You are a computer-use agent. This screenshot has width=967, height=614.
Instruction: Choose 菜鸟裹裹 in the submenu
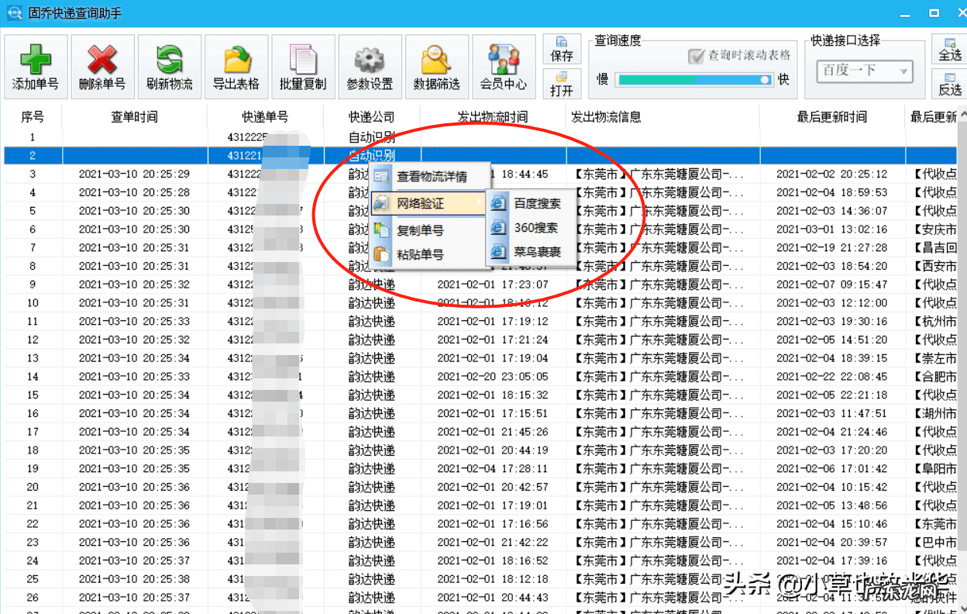tap(536, 252)
